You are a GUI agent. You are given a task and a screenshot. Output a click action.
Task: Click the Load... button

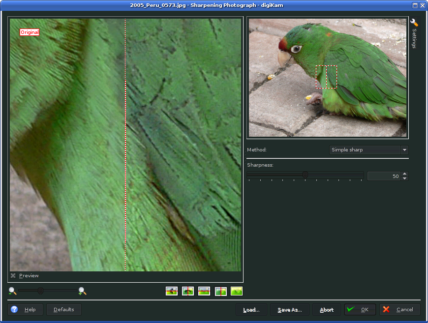(x=251, y=310)
